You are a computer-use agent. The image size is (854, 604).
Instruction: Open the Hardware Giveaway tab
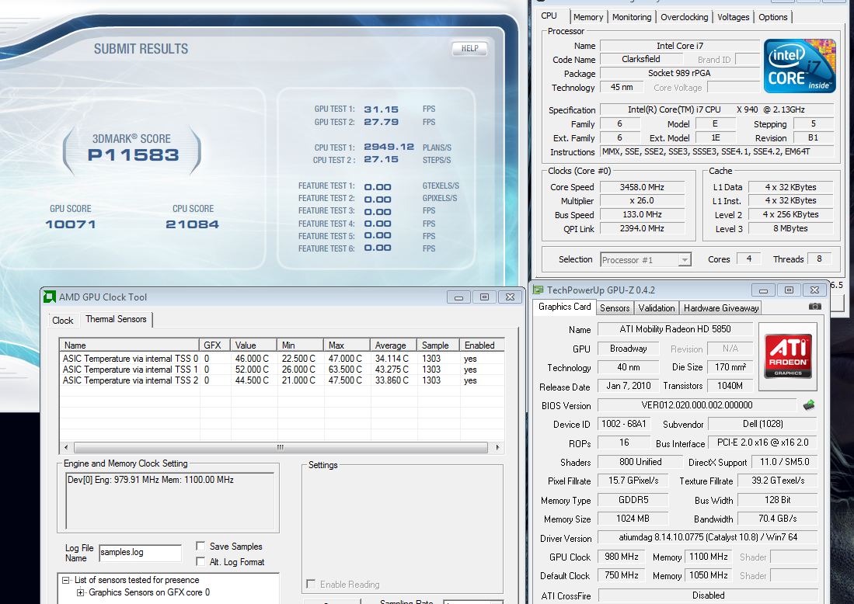(721, 308)
